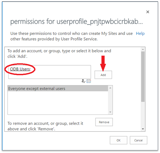
Task: Open the Help link
Action: click(140, 33)
